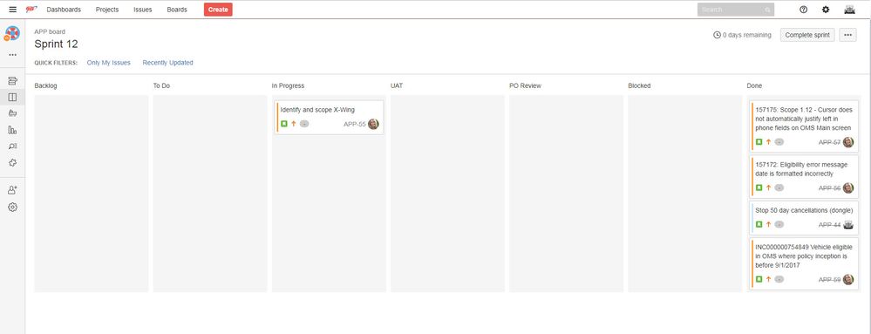This screenshot has height=334, width=871.
Task: Click estimate badge on APP-59 card
Action: tap(779, 280)
